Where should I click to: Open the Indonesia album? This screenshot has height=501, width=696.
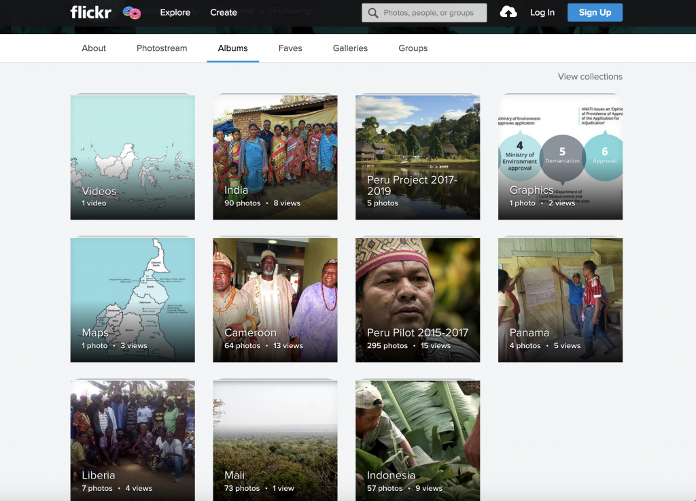click(x=417, y=440)
